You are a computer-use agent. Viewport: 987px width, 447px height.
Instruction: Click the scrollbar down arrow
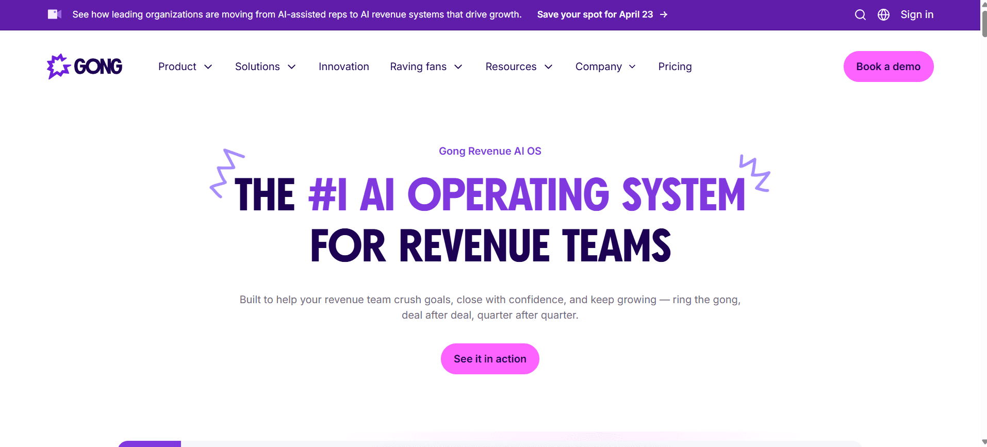[984, 442]
